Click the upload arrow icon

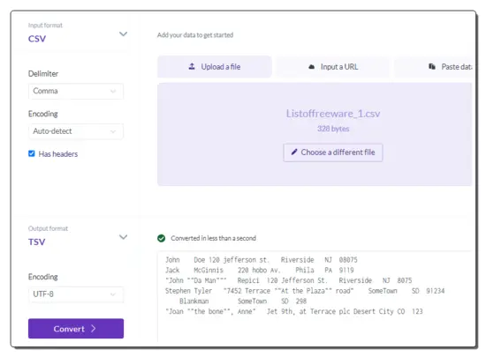click(x=192, y=66)
